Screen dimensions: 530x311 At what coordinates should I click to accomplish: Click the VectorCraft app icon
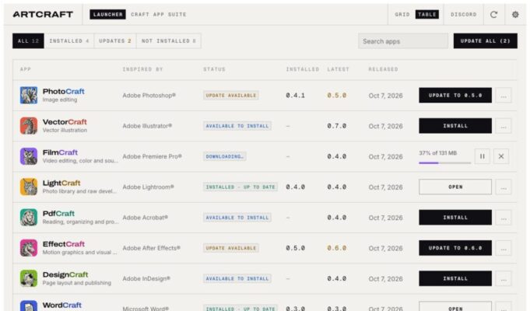[x=29, y=126]
